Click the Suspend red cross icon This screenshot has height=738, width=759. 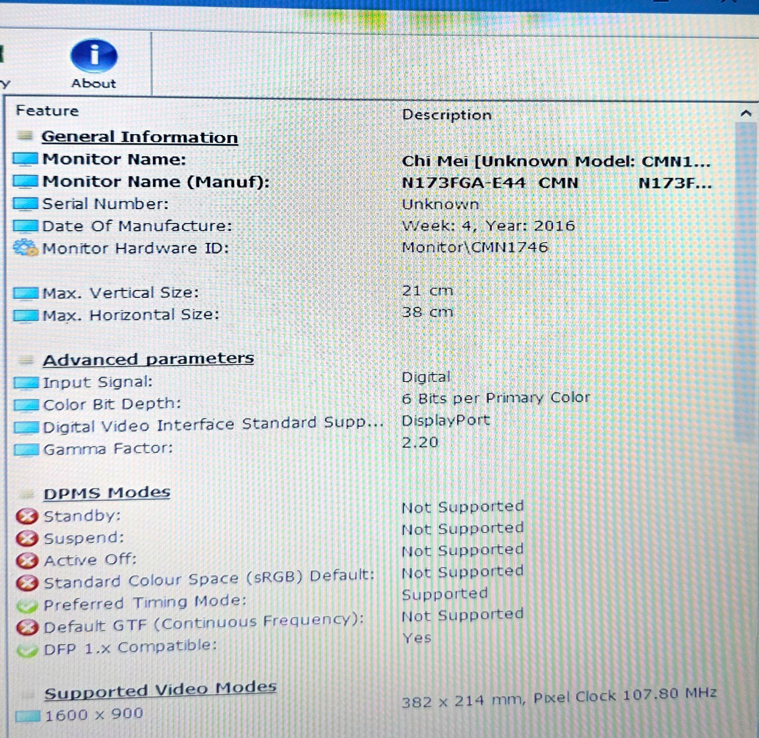click(x=27, y=539)
